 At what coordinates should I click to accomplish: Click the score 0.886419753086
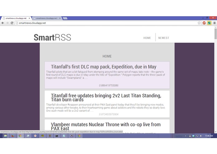click(109, 85)
